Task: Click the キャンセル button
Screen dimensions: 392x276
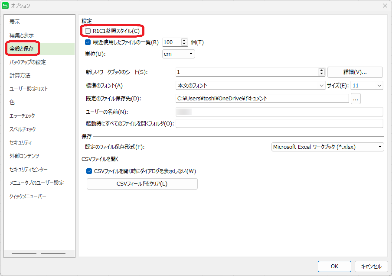Action: click(371, 266)
